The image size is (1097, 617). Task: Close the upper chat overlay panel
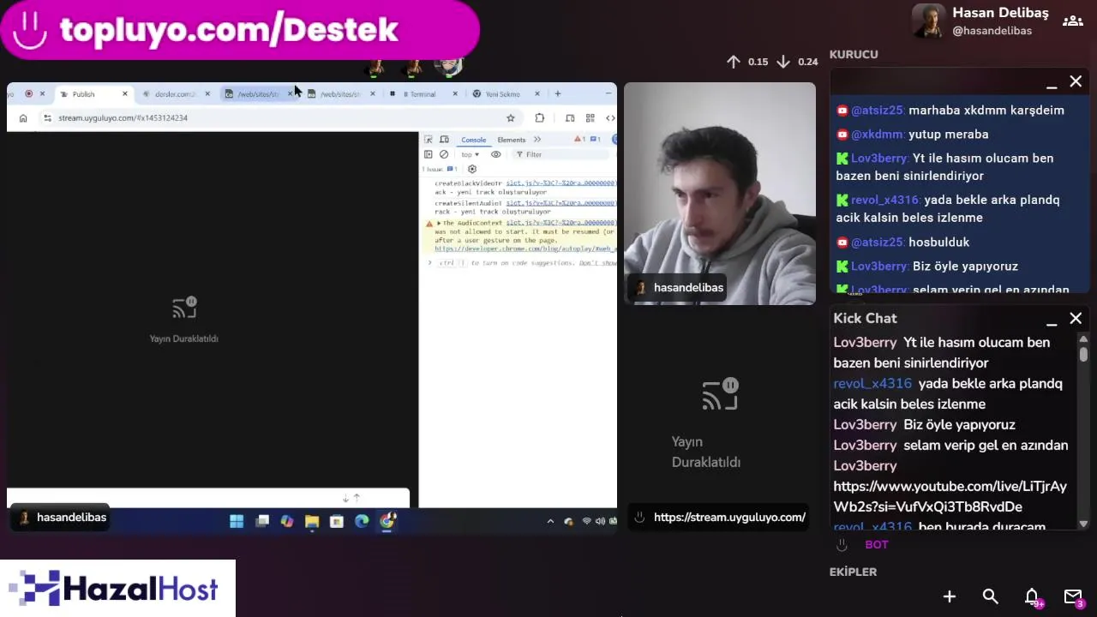(x=1076, y=81)
